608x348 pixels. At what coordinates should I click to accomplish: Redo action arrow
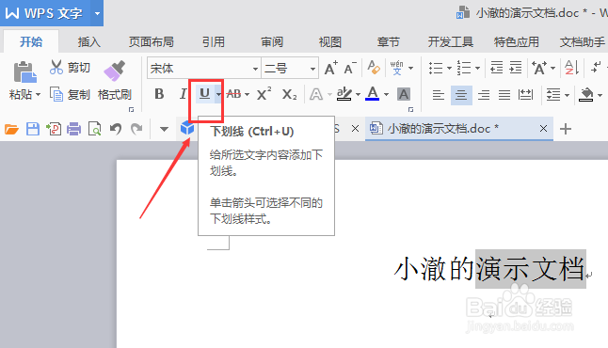pos(136,129)
